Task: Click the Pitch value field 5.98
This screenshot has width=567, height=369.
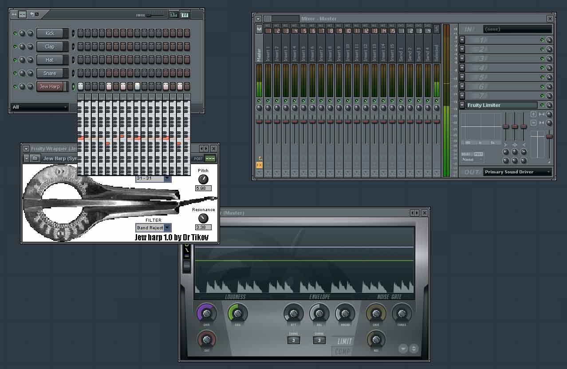Action: click(203, 188)
